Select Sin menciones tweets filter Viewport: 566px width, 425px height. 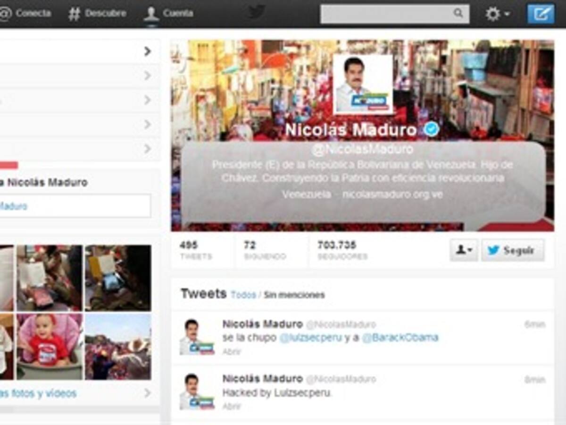[x=294, y=295]
